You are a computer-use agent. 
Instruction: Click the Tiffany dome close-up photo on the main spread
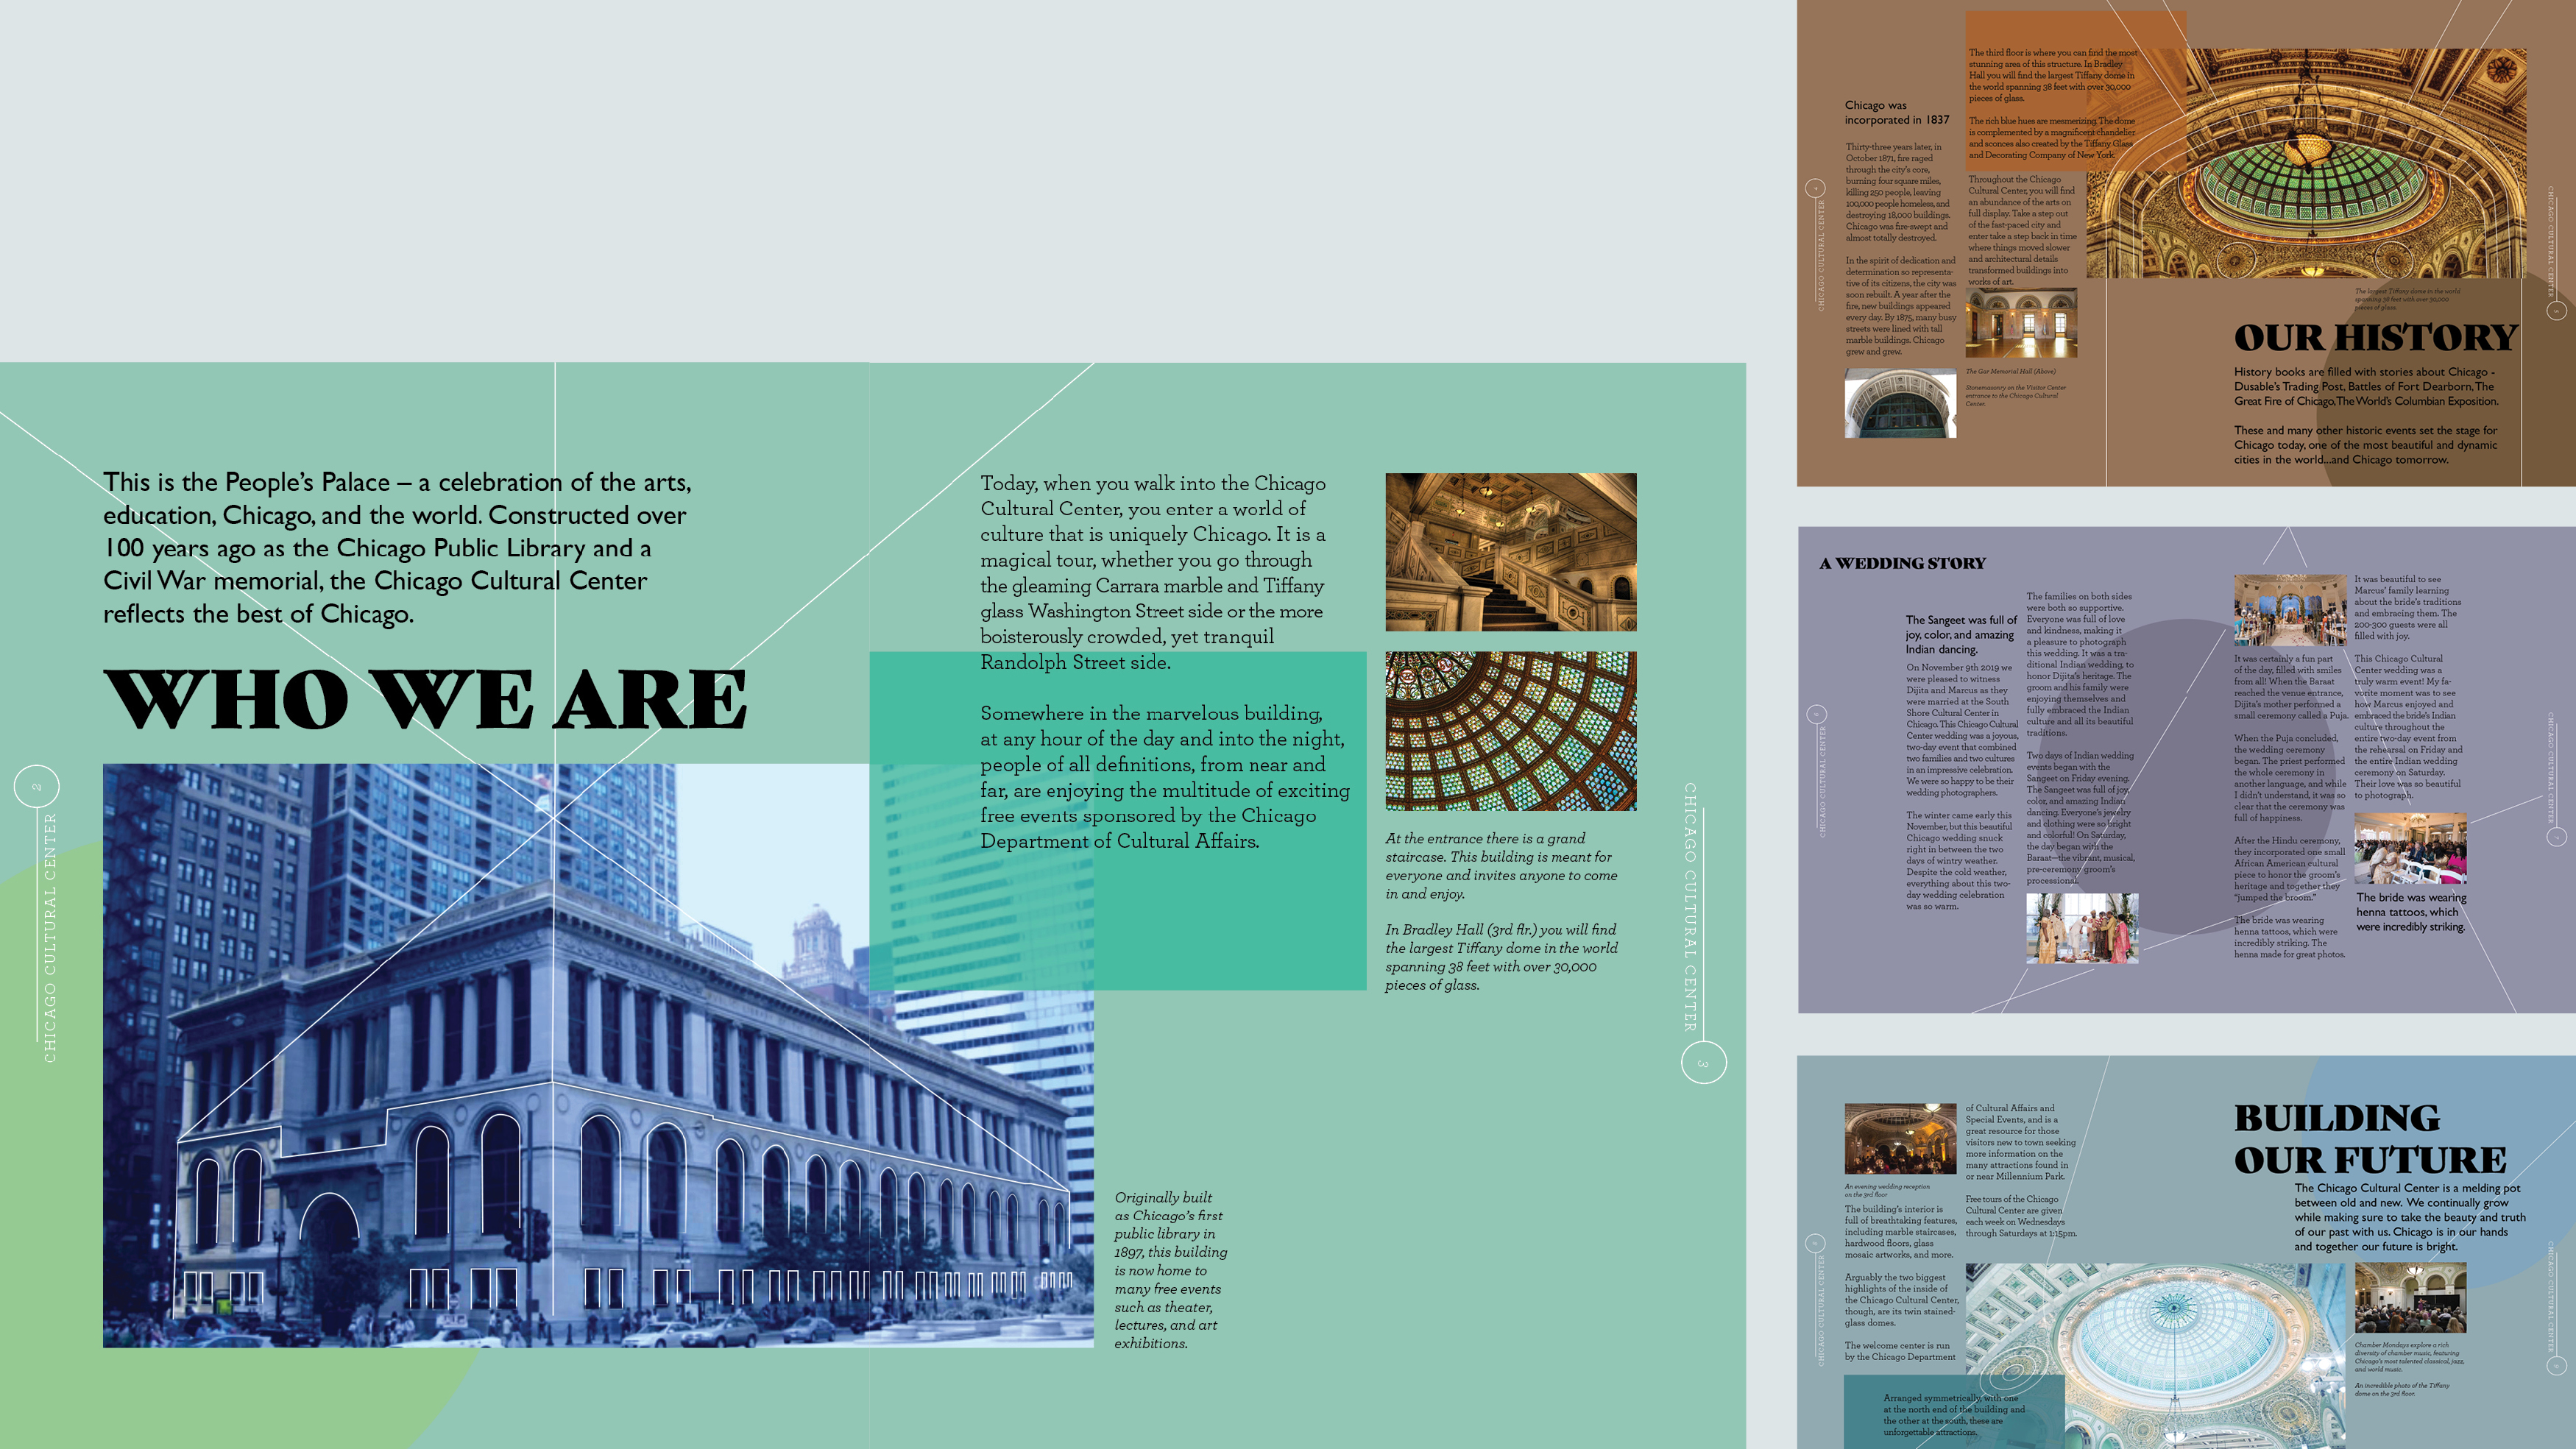[1510, 731]
